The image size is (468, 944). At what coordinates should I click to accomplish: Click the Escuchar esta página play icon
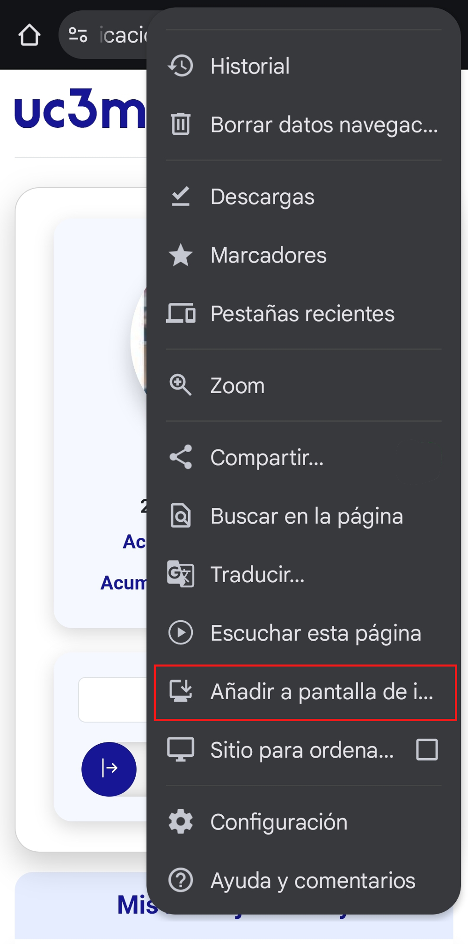(x=181, y=633)
